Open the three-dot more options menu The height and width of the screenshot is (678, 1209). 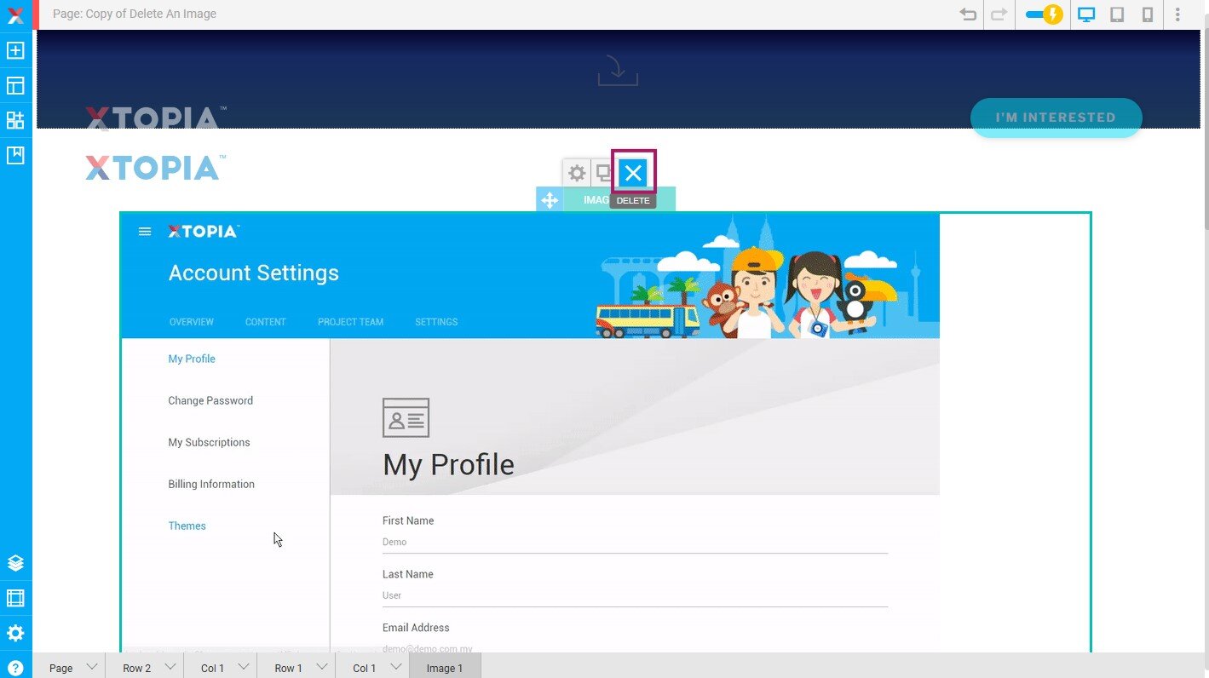(1178, 14)
